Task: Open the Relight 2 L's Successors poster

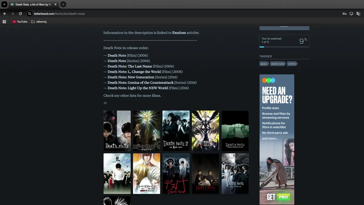Action: [146, 174]
